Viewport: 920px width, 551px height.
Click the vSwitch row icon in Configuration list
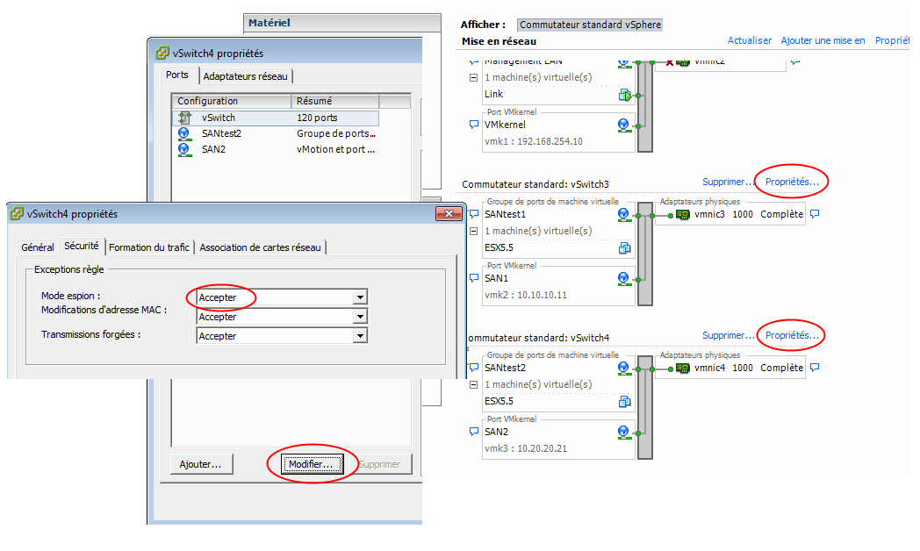coord(185,118)
